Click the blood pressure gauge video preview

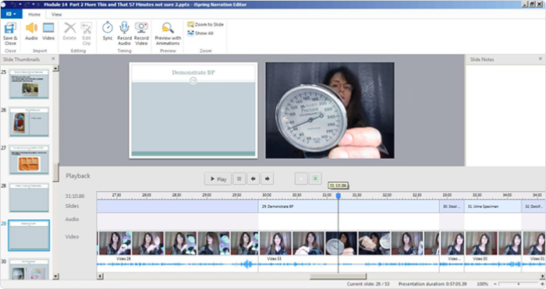tap(330, 111)
